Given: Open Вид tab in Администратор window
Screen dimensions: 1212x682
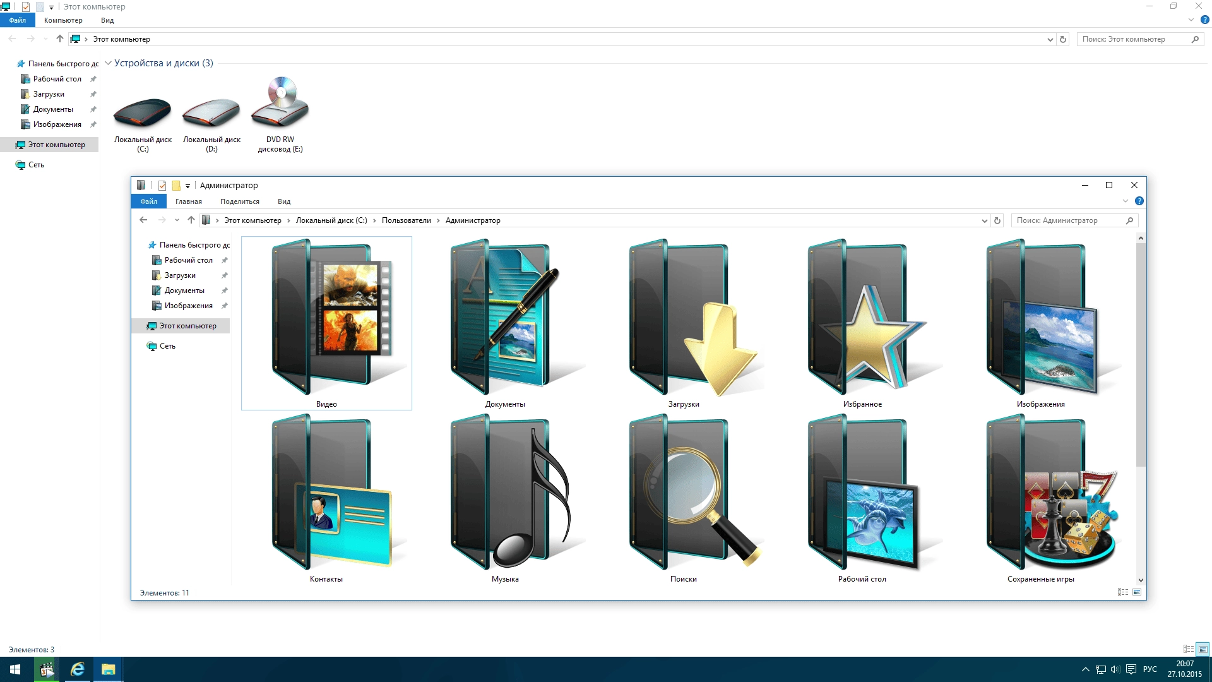Looking at the screenshot, I should click(x=284, y=201).
